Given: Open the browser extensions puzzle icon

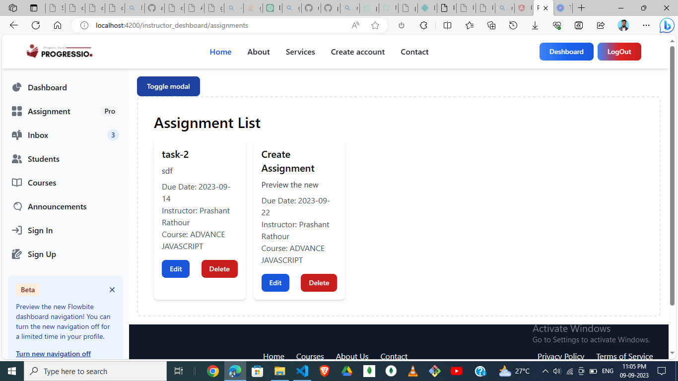Looking at the screenshot, I should point(423,25).
